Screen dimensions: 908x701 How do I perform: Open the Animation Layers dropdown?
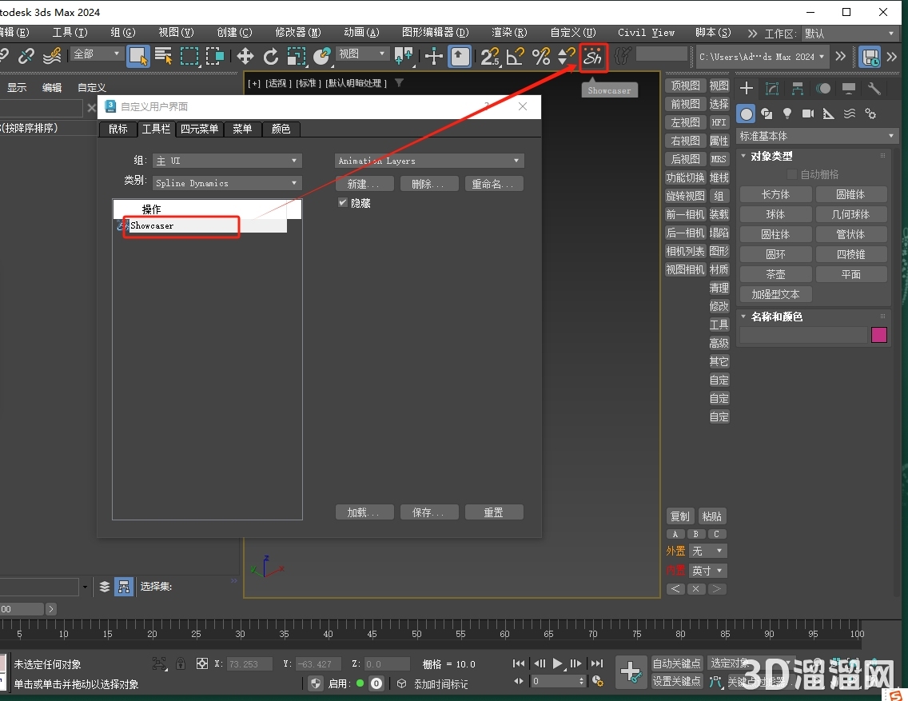428,161
